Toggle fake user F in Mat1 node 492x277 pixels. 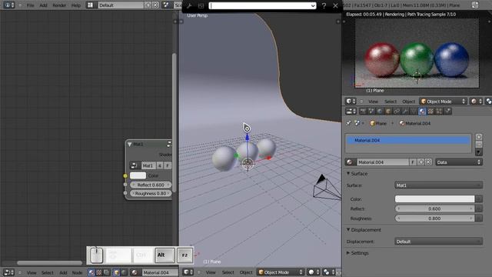(168, 165)
